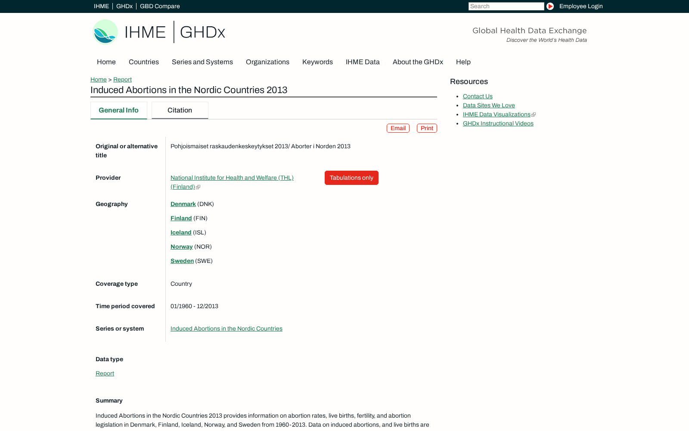The height and width of the screenshot is (431, 689).
Task: Click the Print button
Action: tap(427, 128)
